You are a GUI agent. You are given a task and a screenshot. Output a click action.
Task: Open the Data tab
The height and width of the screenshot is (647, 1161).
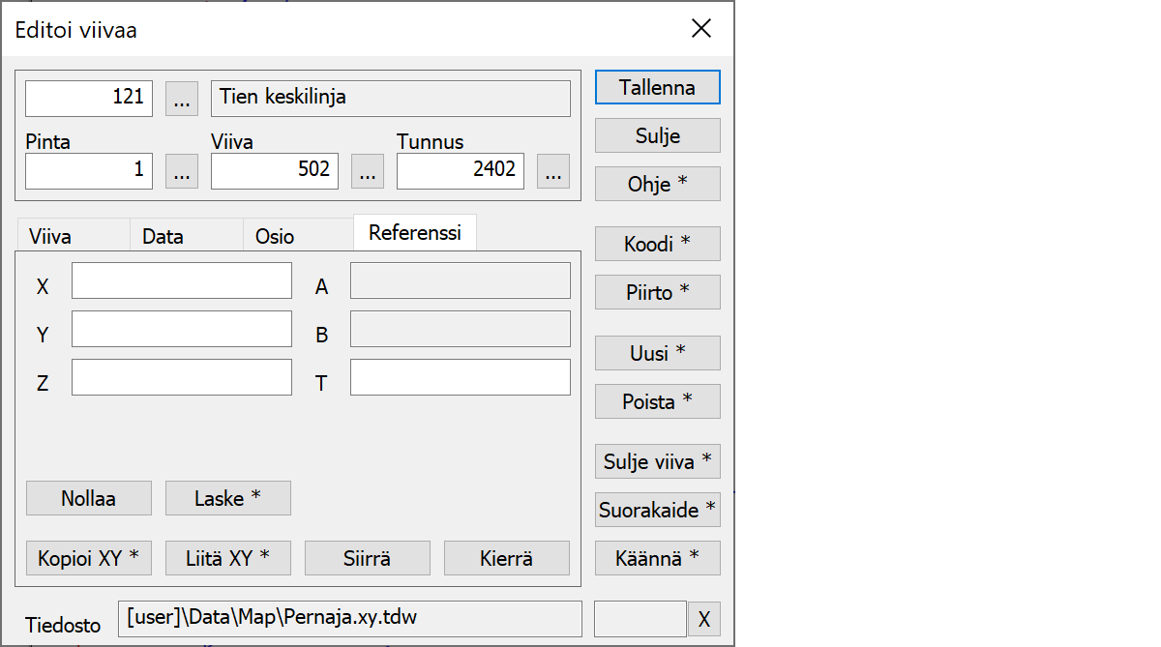coord(163,236)
